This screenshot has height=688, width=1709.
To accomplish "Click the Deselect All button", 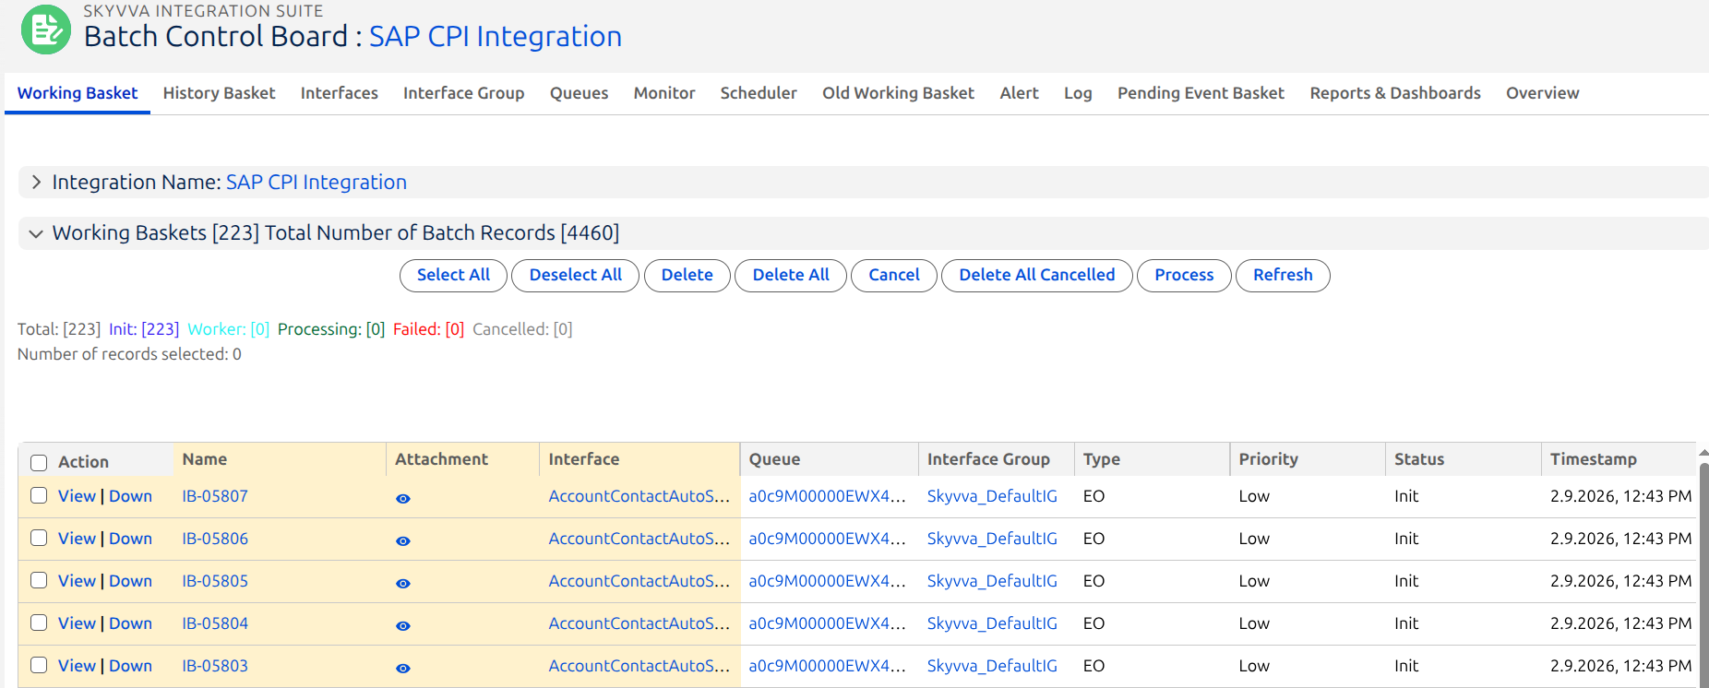I will tap(576, 275).
